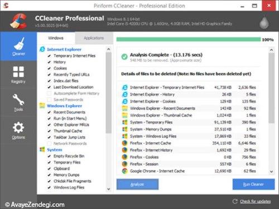Screen dimensions: 279x209
Task: Click app icon in title bar
Action: point(6,6)
